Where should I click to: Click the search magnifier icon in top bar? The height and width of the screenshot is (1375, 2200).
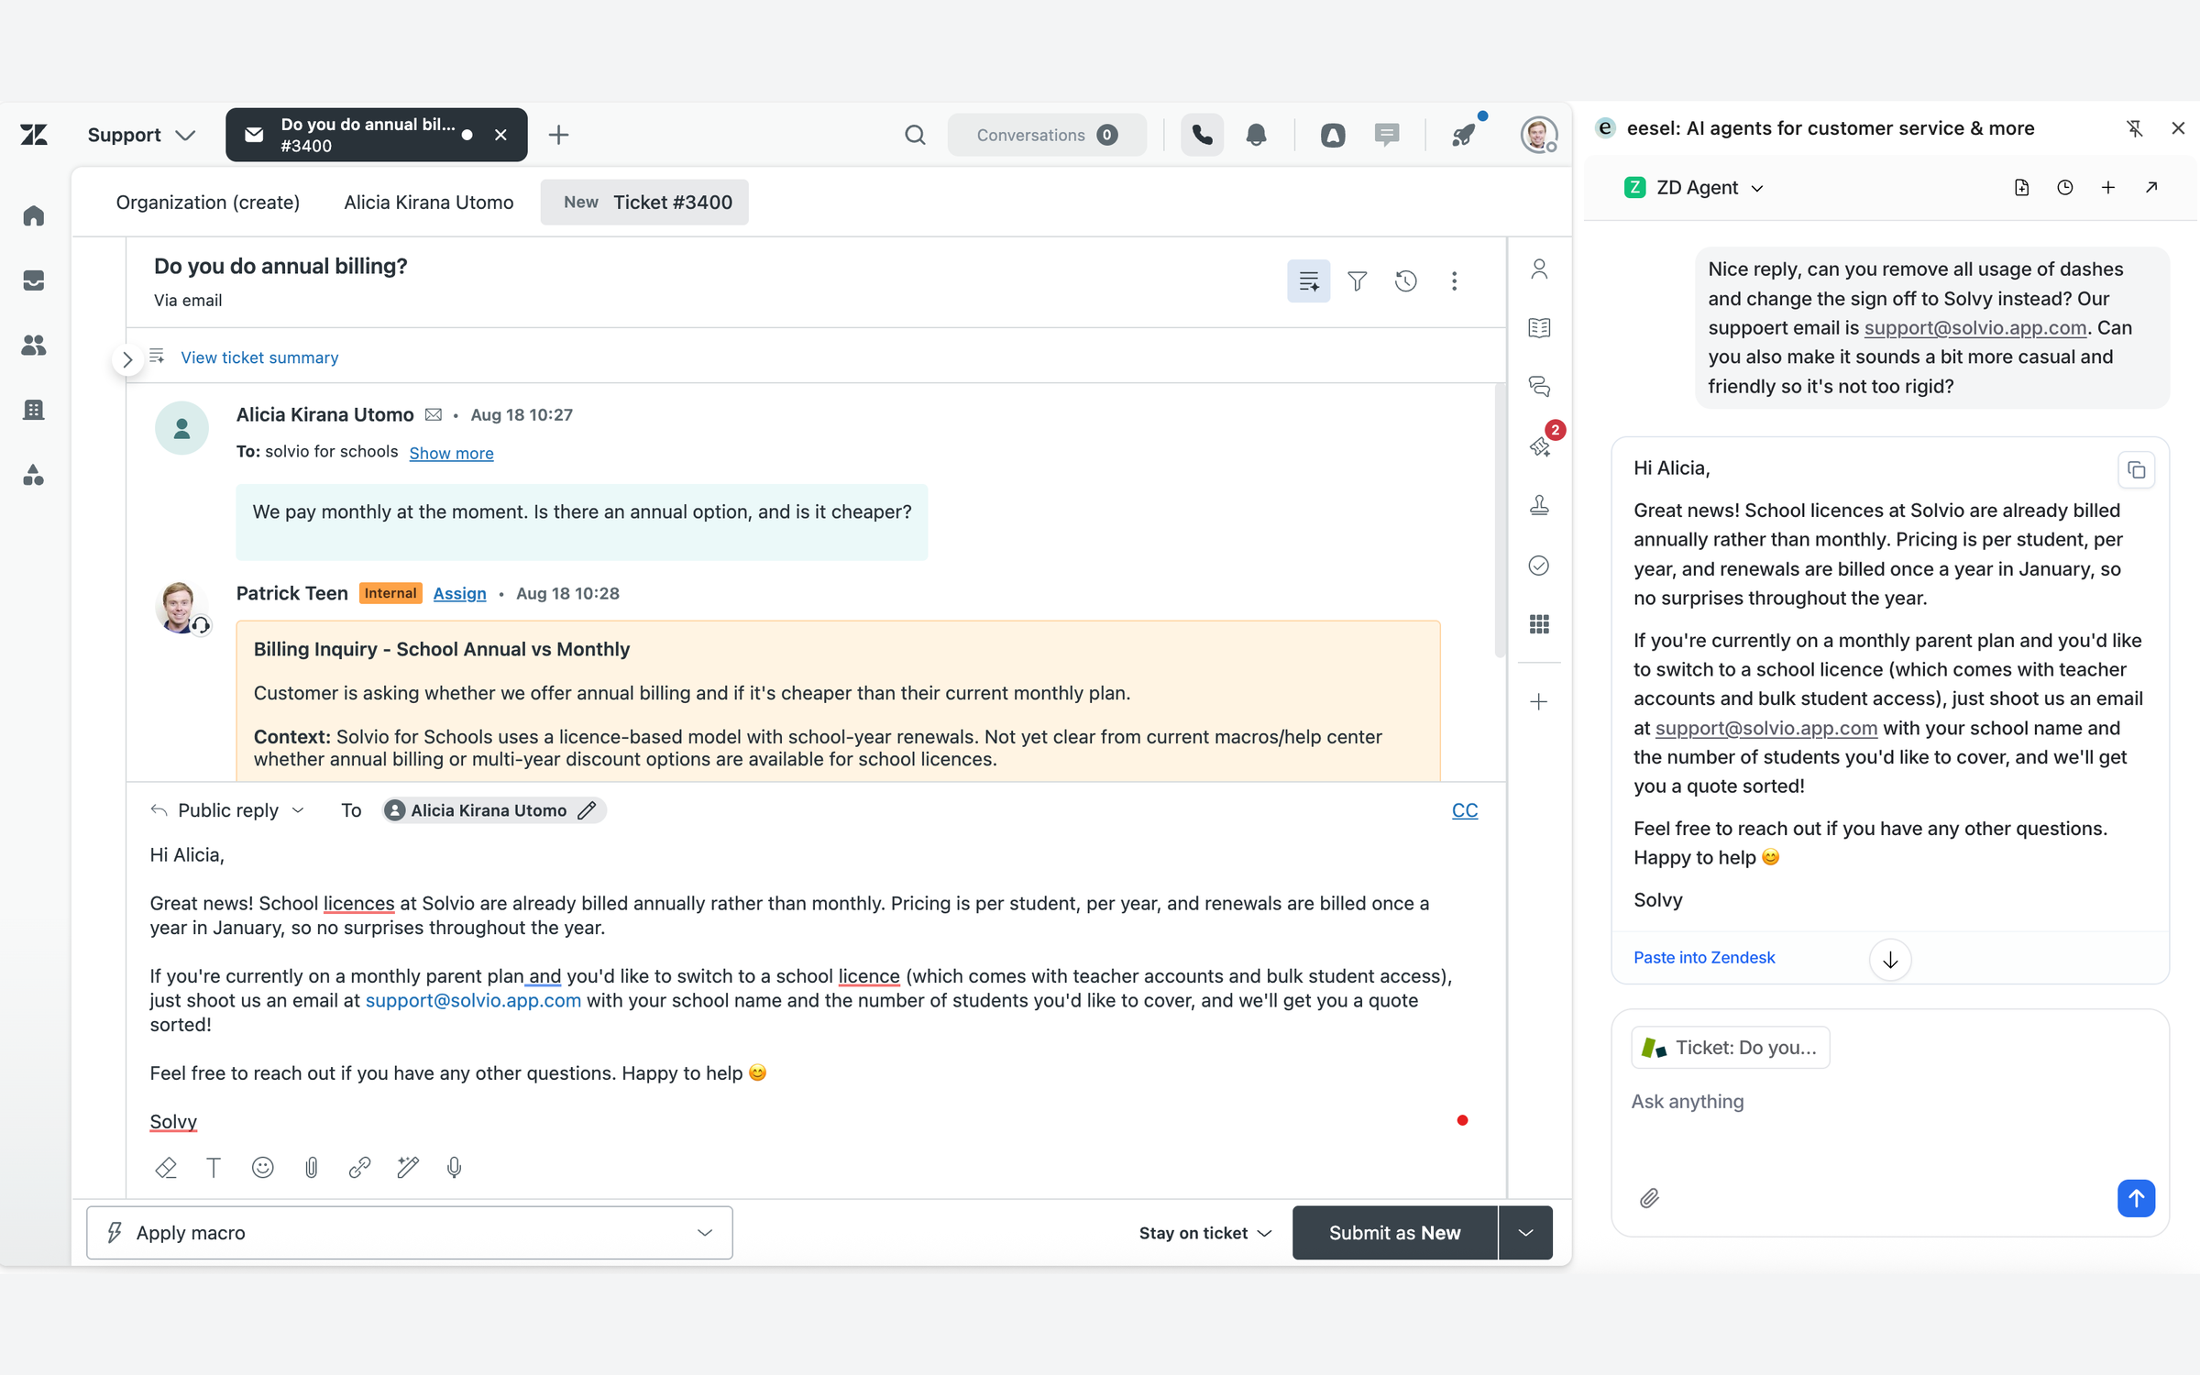(915, 136)
